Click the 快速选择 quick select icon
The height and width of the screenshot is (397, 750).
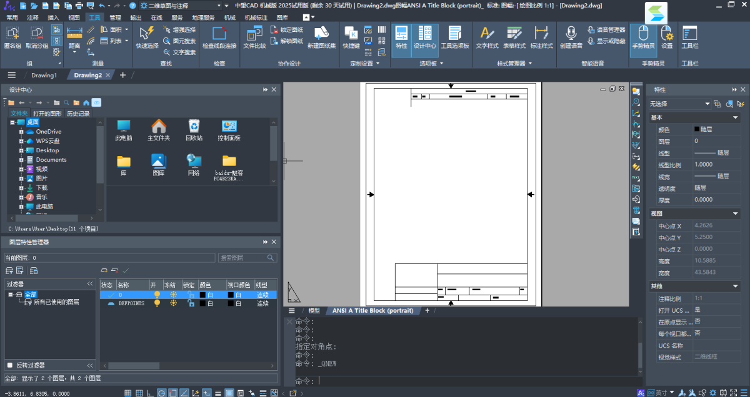pos(147,34)
